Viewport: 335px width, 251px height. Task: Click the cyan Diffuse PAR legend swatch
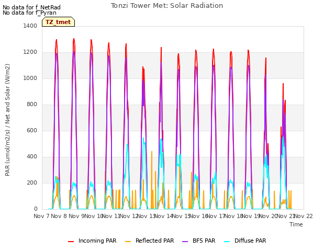coord(227,241)
